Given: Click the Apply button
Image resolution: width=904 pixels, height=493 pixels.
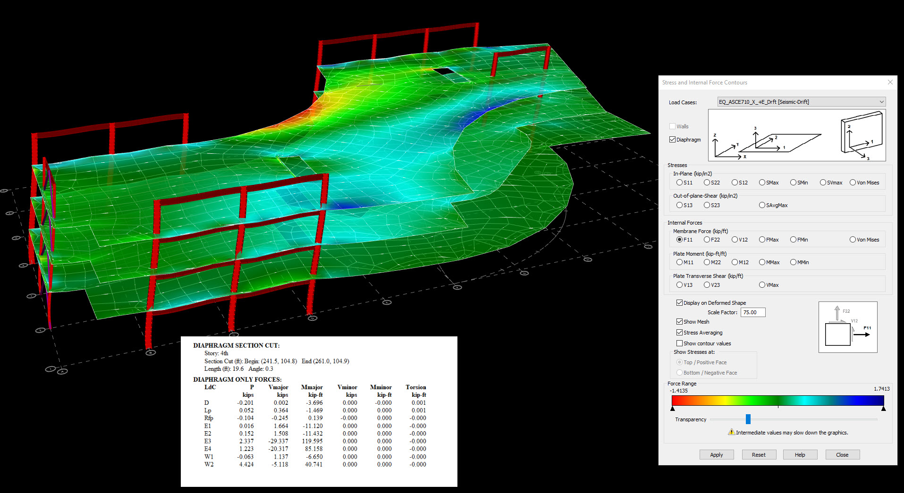Looking at the screenshot, I should [717, 454].
